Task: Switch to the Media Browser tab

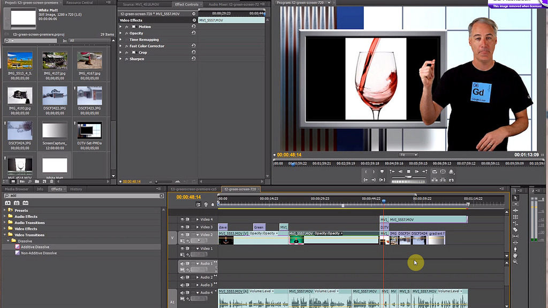Action: tap(17, 189)
